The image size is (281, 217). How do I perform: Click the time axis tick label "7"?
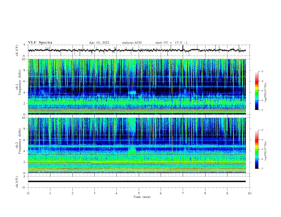(x=183, y=193)
